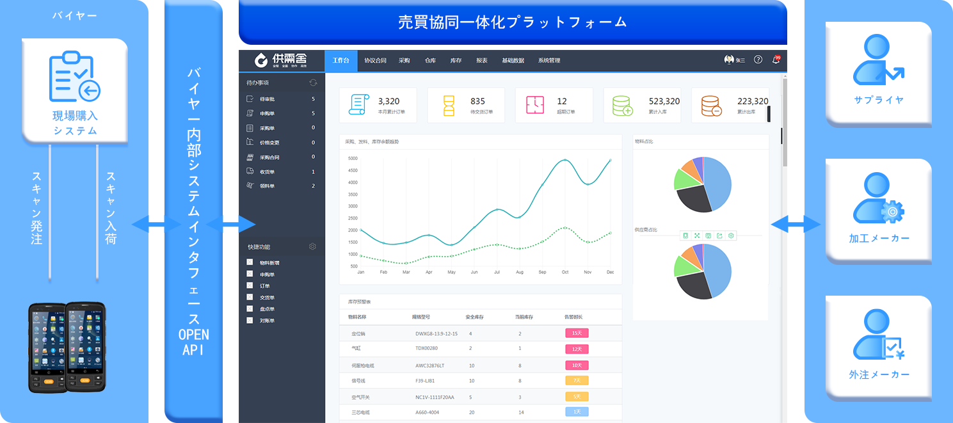Click the 10天 alert badge
Image resolution: width=953 pixels, height=423 pixels.
(577, 365)
